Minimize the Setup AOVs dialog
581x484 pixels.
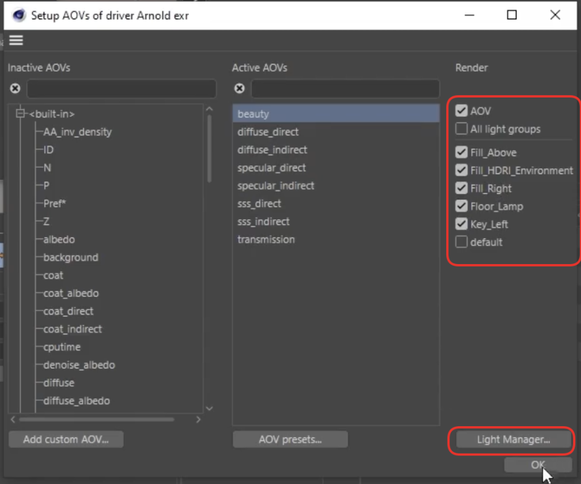(x=469, y=15)
